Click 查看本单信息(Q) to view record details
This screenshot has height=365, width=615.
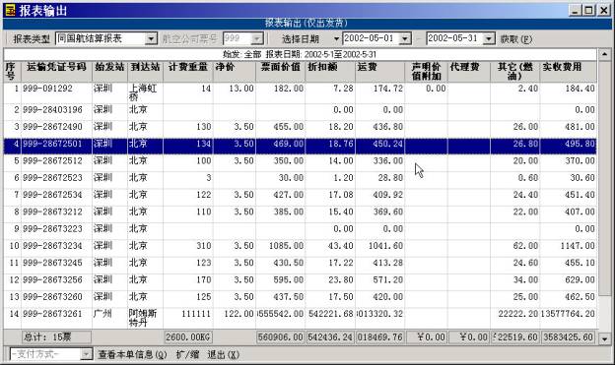coord(133,355)
